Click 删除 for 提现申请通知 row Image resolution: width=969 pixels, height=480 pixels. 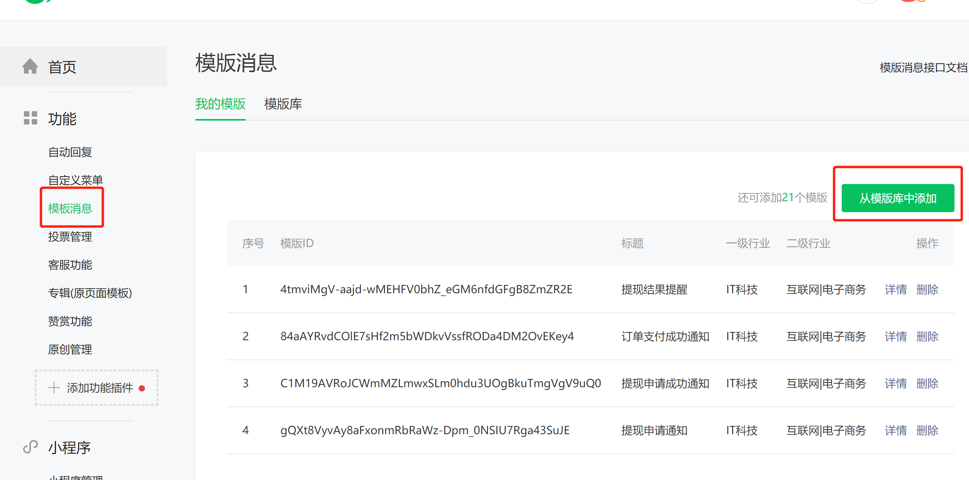pos(927,430)
